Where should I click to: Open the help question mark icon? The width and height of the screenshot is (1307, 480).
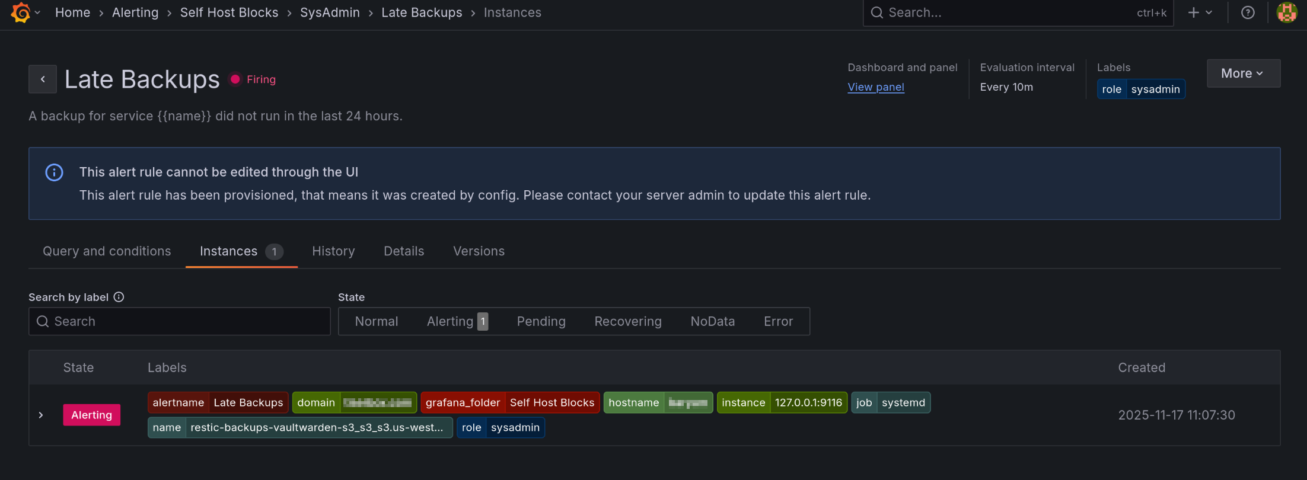(x=1248, y=12)
